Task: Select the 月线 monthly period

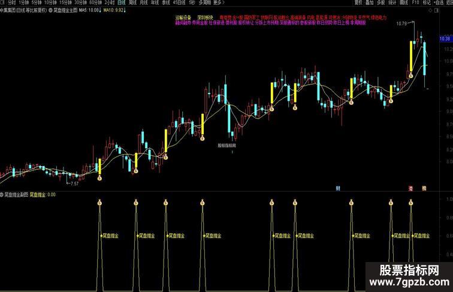Action: tap(144, 2)
